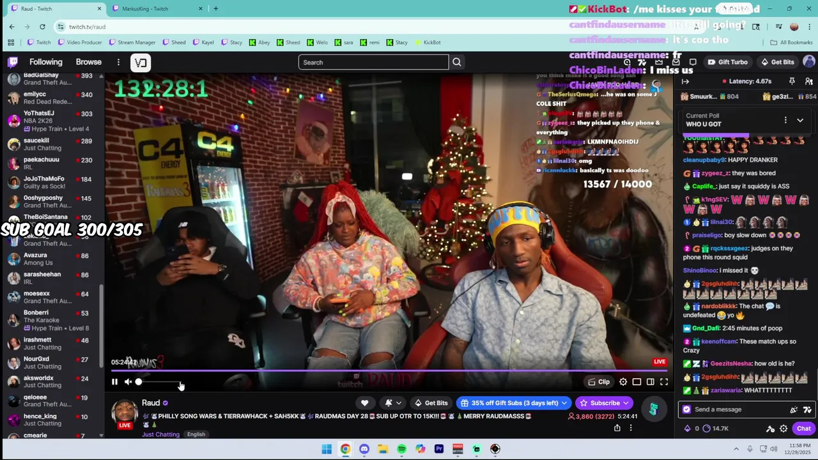The width and height of the screenshot is (818, 460).
Task: Open the Browse page
Action: (x=89, y=62)
